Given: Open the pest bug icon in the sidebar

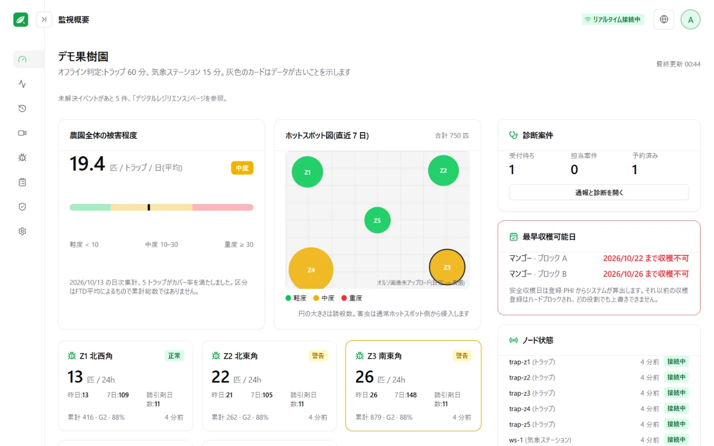Looking at the screenshot, I should [x=22, y=158].
